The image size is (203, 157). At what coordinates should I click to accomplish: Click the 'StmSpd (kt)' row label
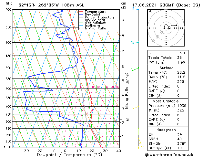[160, 148]
